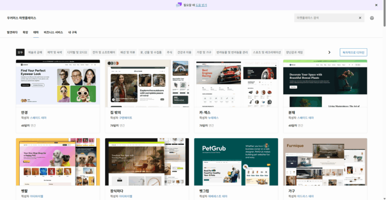Open the 도움 받기 link
This screenshot has height=200, width=386.
201,5
